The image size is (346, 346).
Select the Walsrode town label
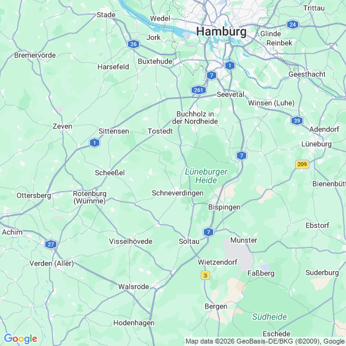point(134,287)
